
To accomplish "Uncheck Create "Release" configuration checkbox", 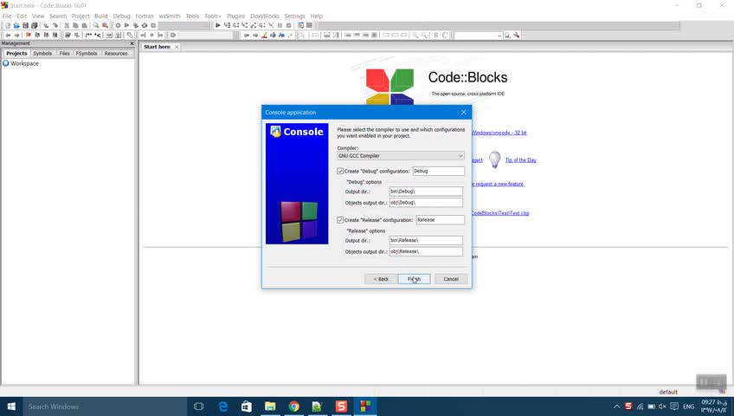I will coord(340,220).
